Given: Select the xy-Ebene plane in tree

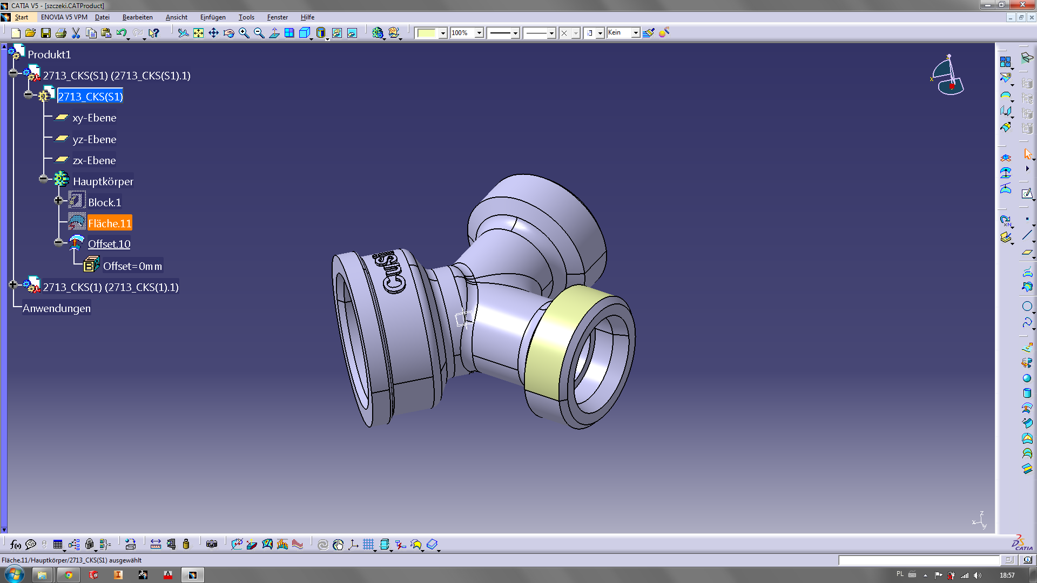Looking at the screenshot, I should pos(95,118).
